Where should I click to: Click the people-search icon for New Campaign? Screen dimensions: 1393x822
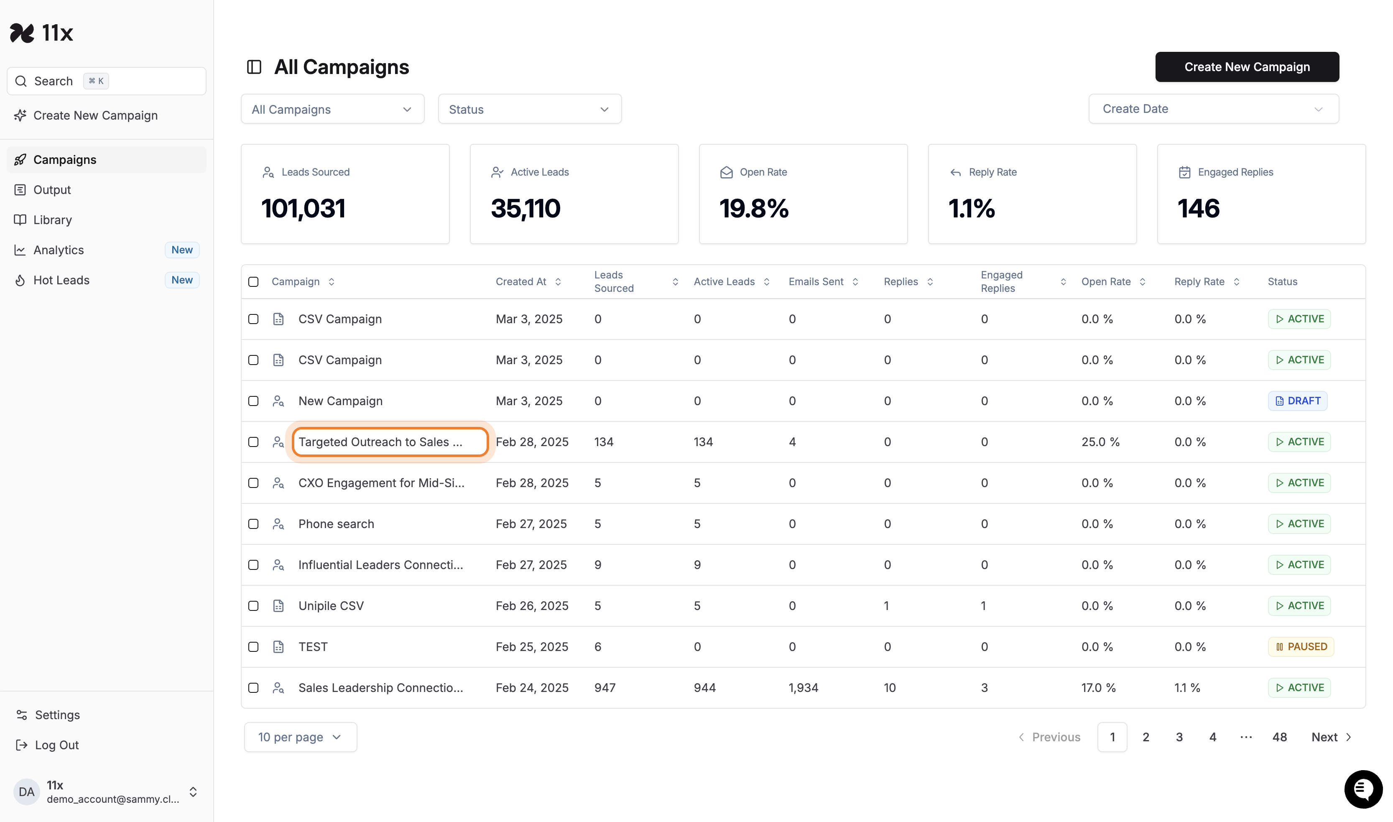(x=278, y=401)
